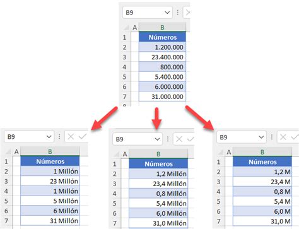Click cell with 31,0 M
The image size is (299, 229).
[262, 221]
